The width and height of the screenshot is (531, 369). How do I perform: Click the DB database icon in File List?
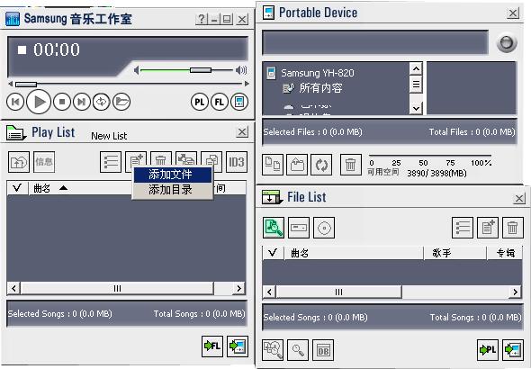click(323, 350)
